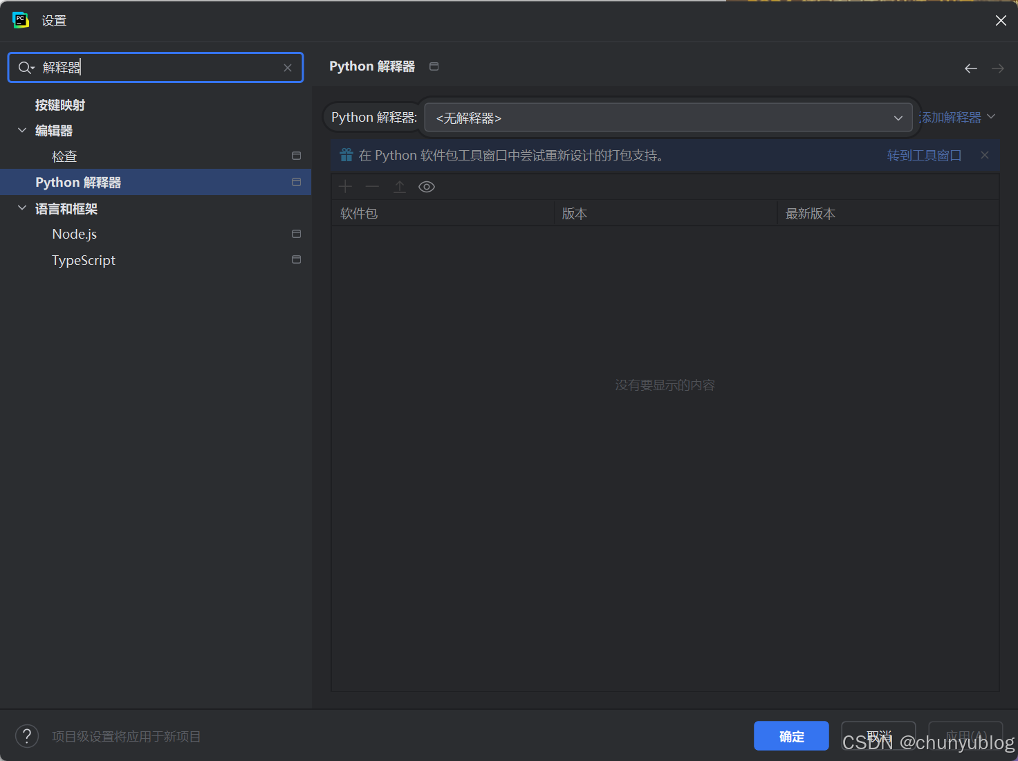Go back with the left arrow

971,68
